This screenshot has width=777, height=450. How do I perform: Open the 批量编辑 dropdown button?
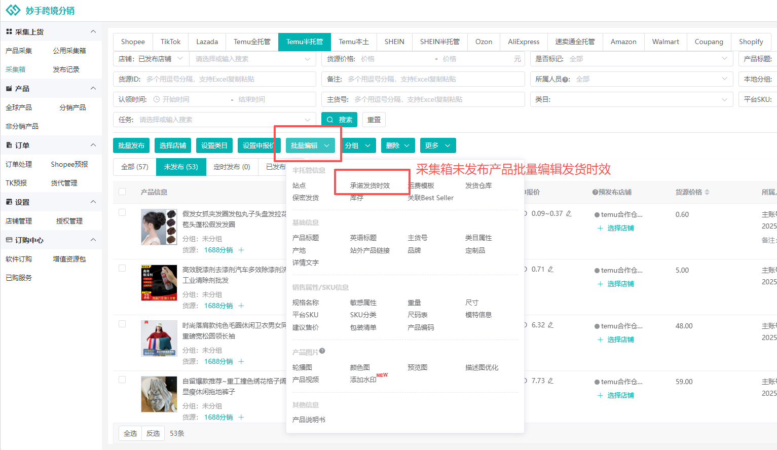click(x=310, y=145)
